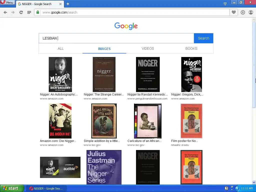The height and width of the screenshot is (192, 256).
Task: Open the audible audiobook banner thumbnail
Action: click(x=60, y=167)
